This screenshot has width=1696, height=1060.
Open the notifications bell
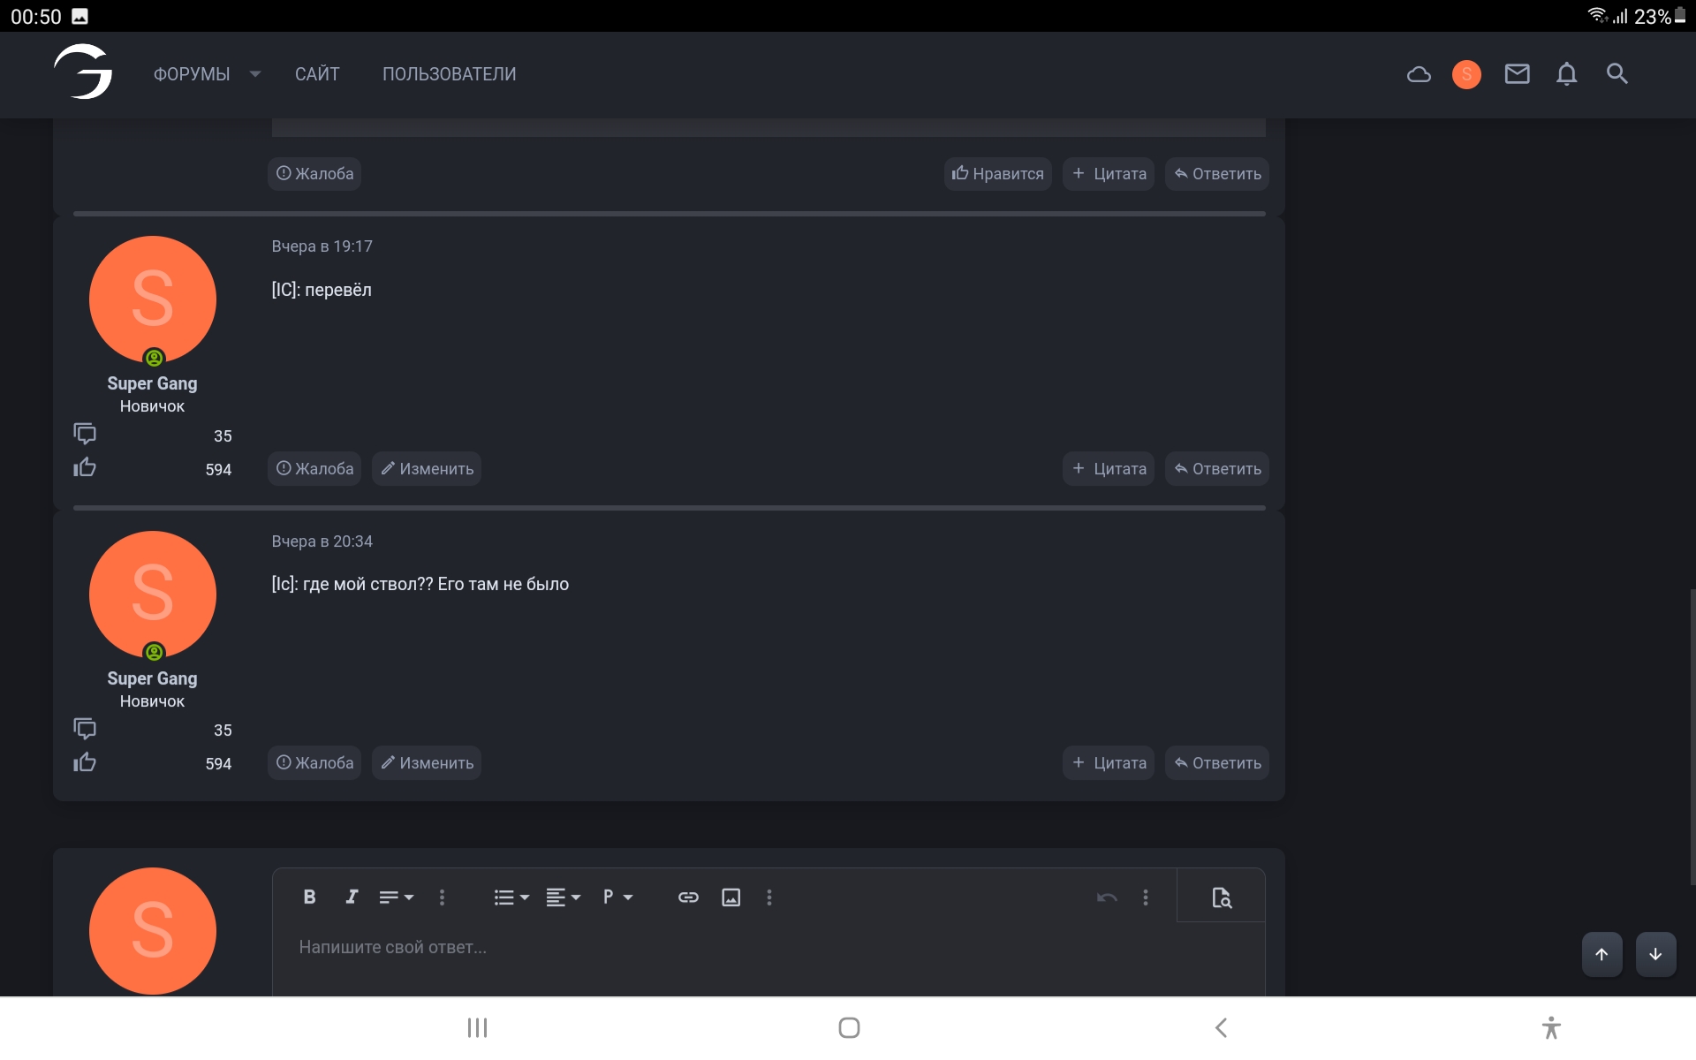[x=1566, y=74]
